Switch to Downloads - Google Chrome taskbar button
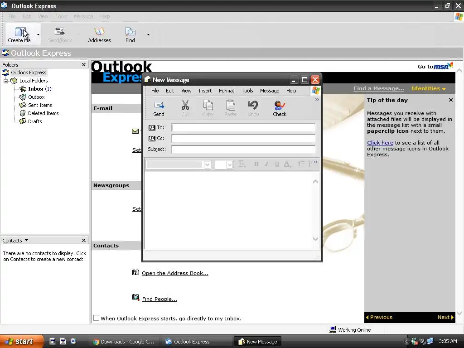The image size is (464, 348). (124, 342)
